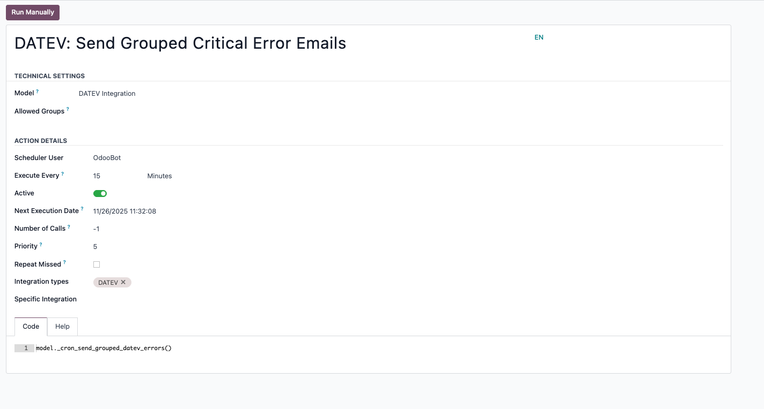The height and width of the screenshot is (409, 764).
Task: Click the Model field help question mark
Action: [38, 92]
